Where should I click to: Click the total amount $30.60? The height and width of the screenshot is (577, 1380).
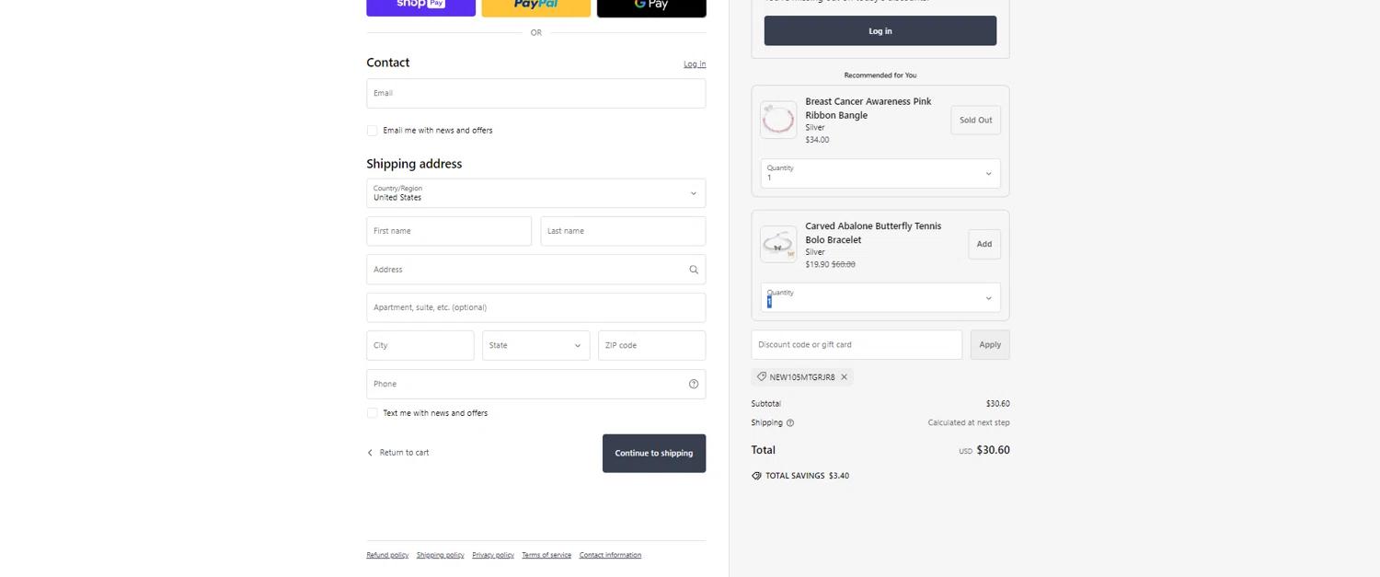(x=993, y=450)
